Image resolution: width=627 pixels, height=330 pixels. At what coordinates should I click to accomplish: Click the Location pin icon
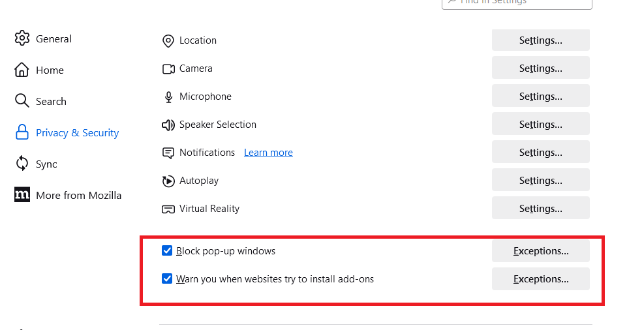tap(168, 40)
